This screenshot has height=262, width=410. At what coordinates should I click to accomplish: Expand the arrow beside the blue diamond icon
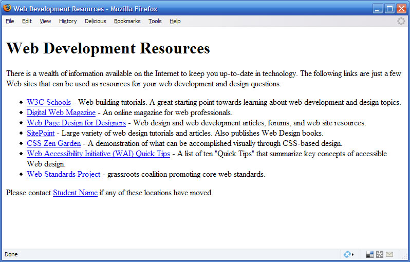(352, 254)
